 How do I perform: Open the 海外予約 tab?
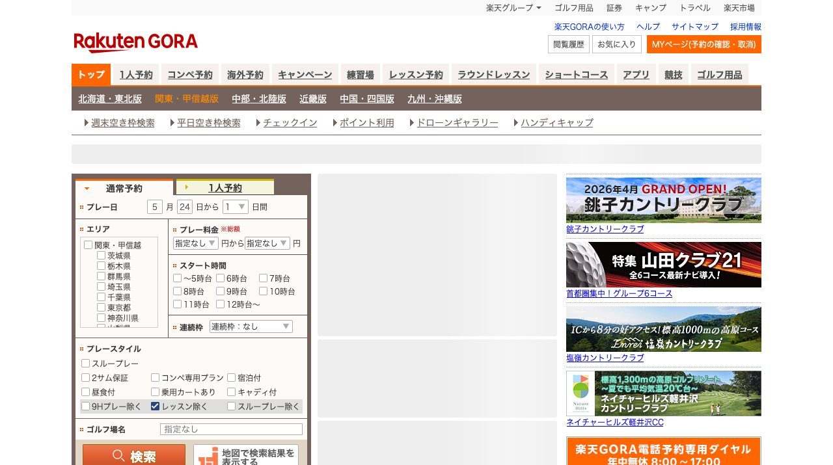(x=245, y=75)
